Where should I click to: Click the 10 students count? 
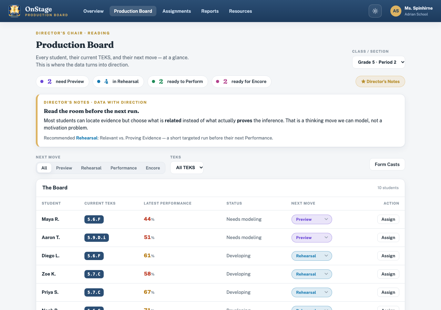(388, 188)
